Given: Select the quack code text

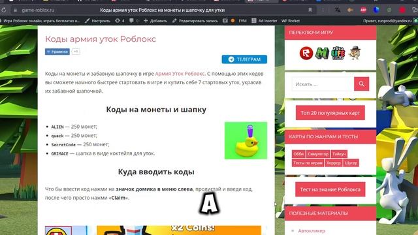Looking at the screenshot, I should tap(57, 136).
